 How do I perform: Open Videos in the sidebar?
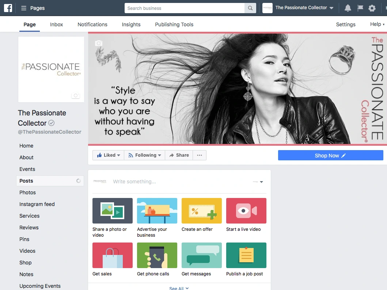pos(27,251)
